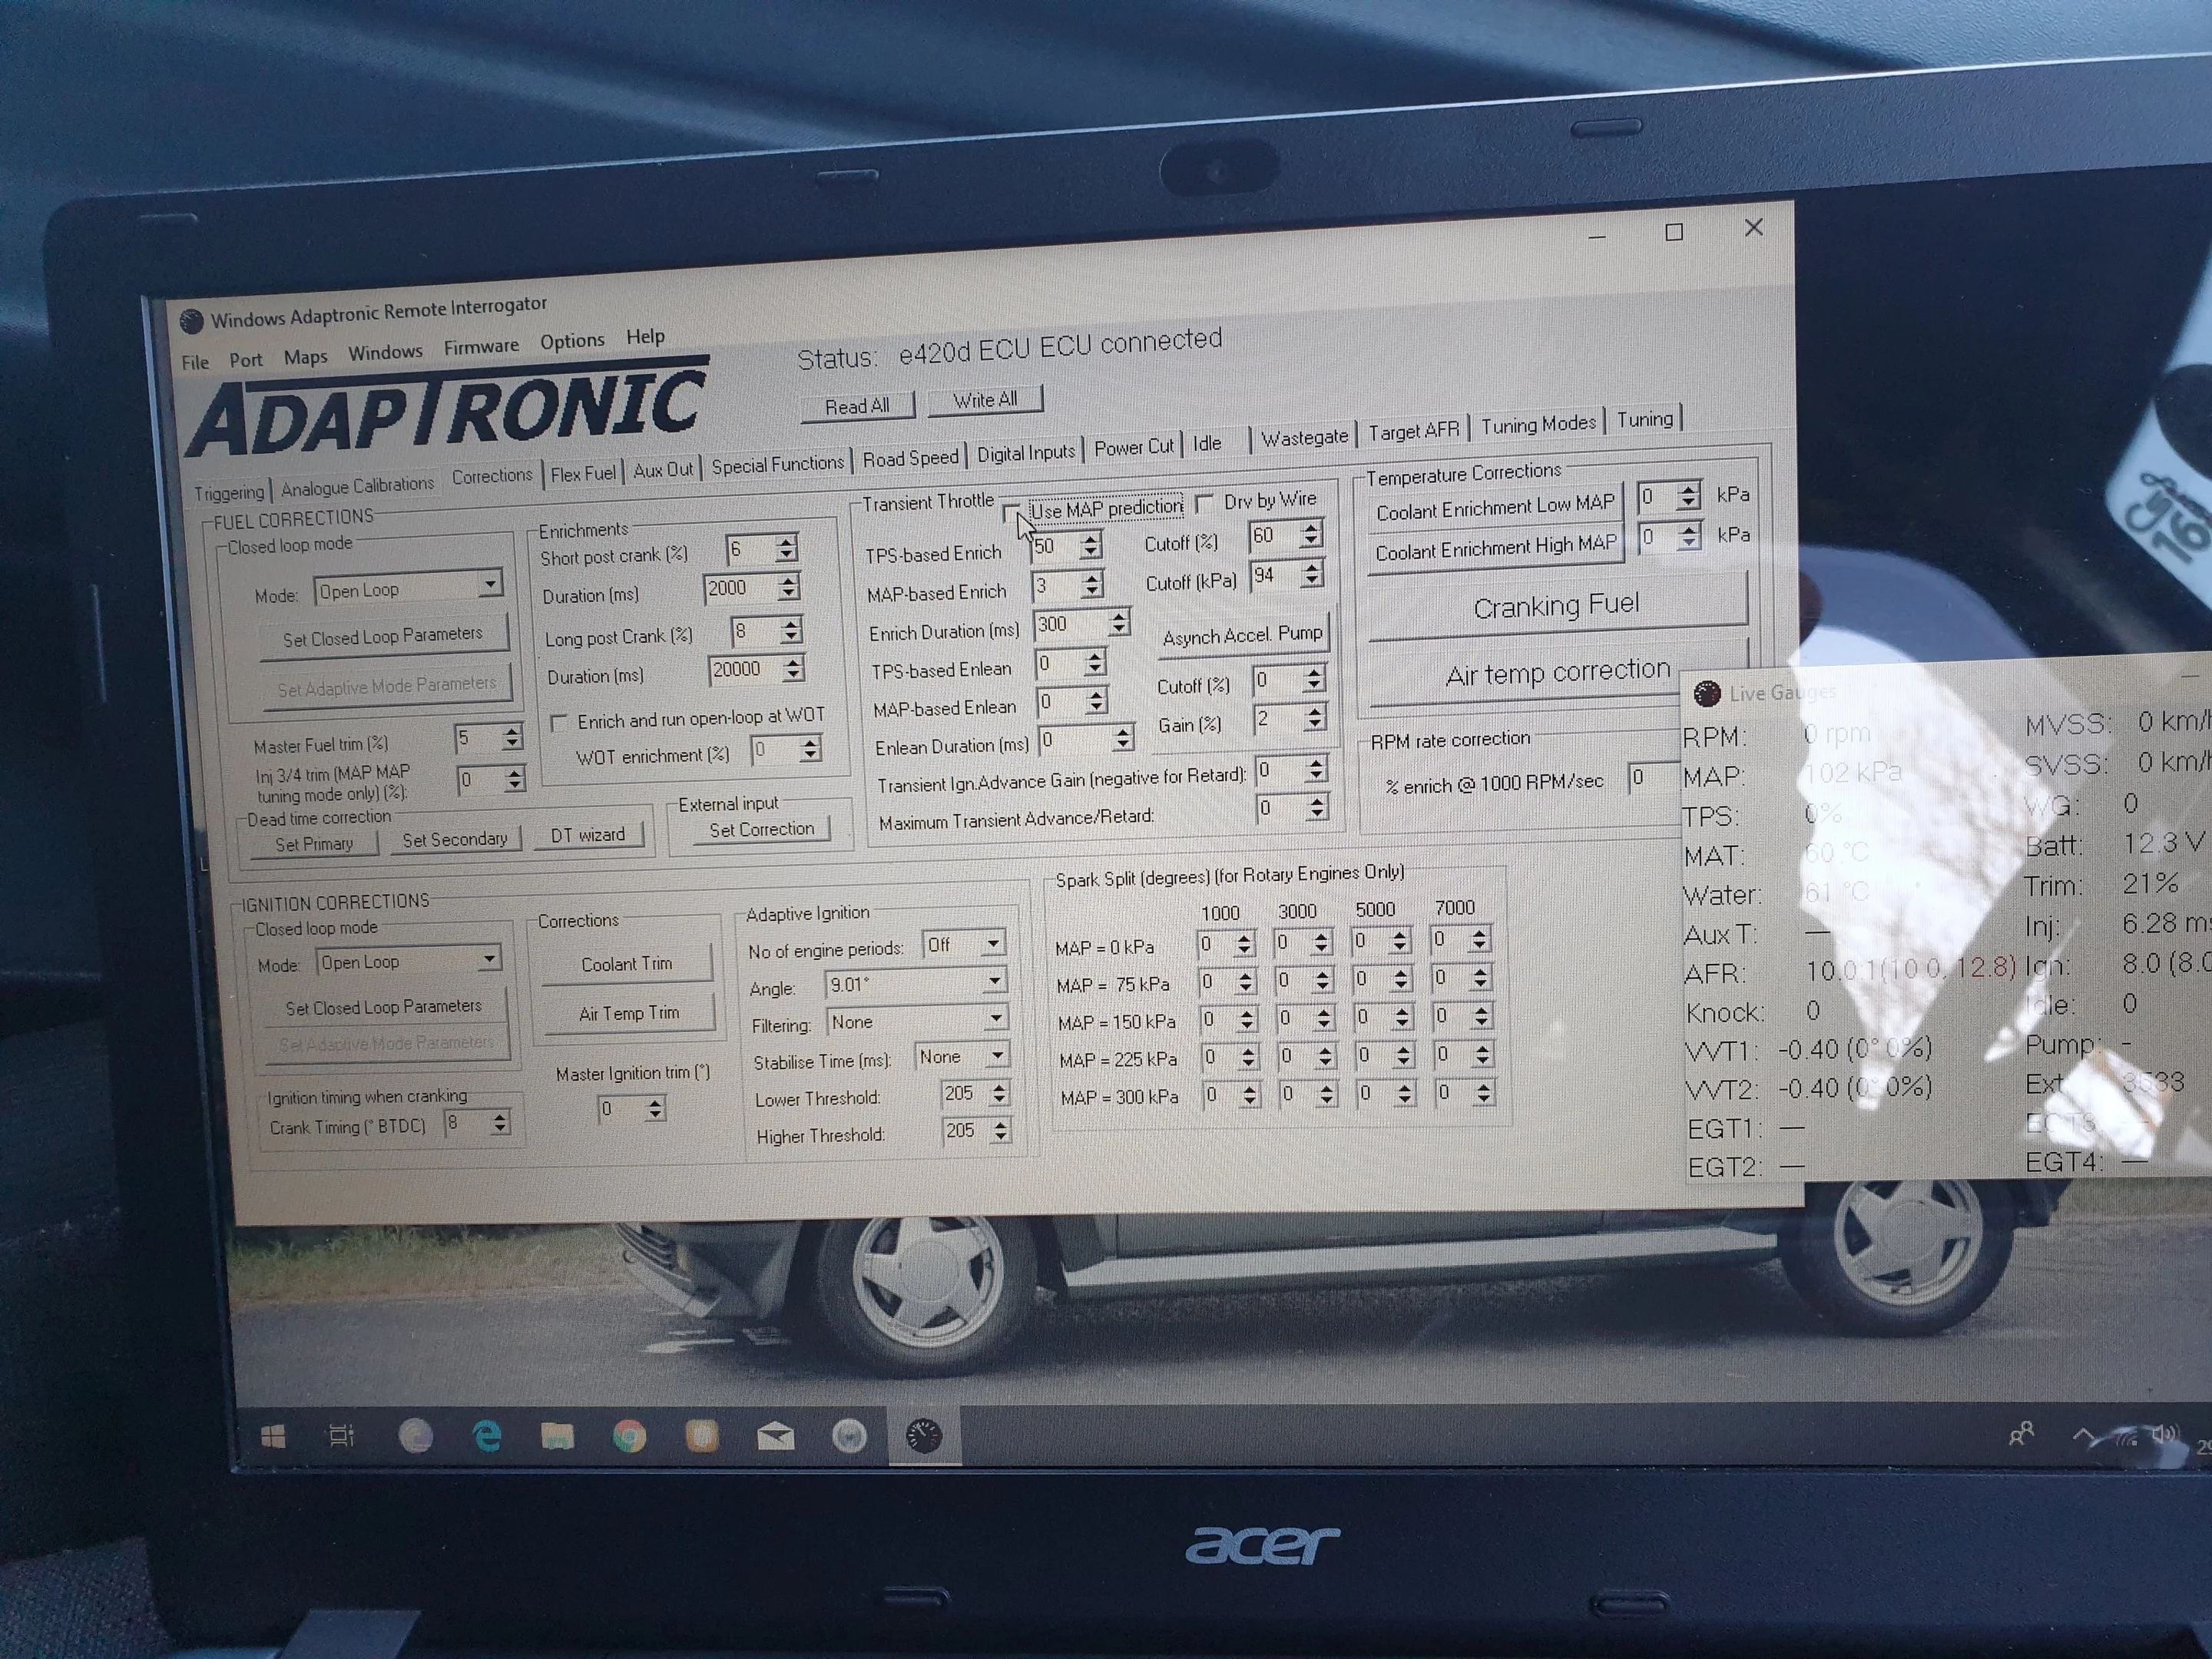The height and width of the screenshot is (1659, 2212).
Task: Open the Mail app in taskbar
Action: tap(776, 1438)
